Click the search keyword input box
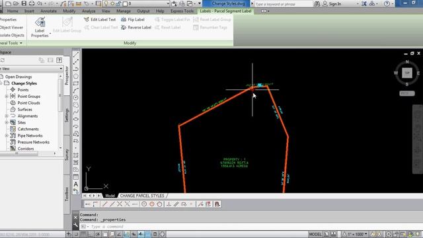Viewport: 423px width, 238px height. point(284,4)
